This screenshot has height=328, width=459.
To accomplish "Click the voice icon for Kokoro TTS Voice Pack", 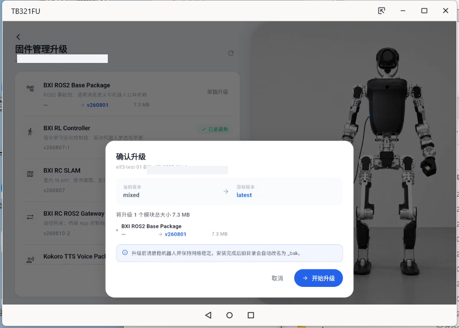I will tap(30, 260).
